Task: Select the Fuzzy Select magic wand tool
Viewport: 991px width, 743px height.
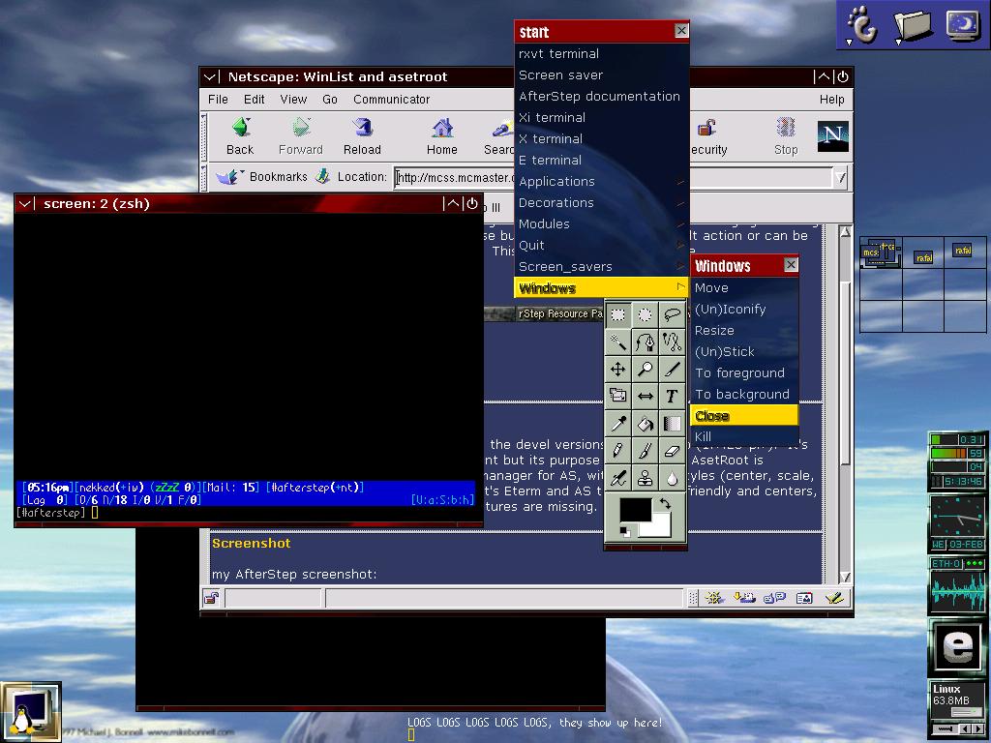Action: (x=617, y=342)
